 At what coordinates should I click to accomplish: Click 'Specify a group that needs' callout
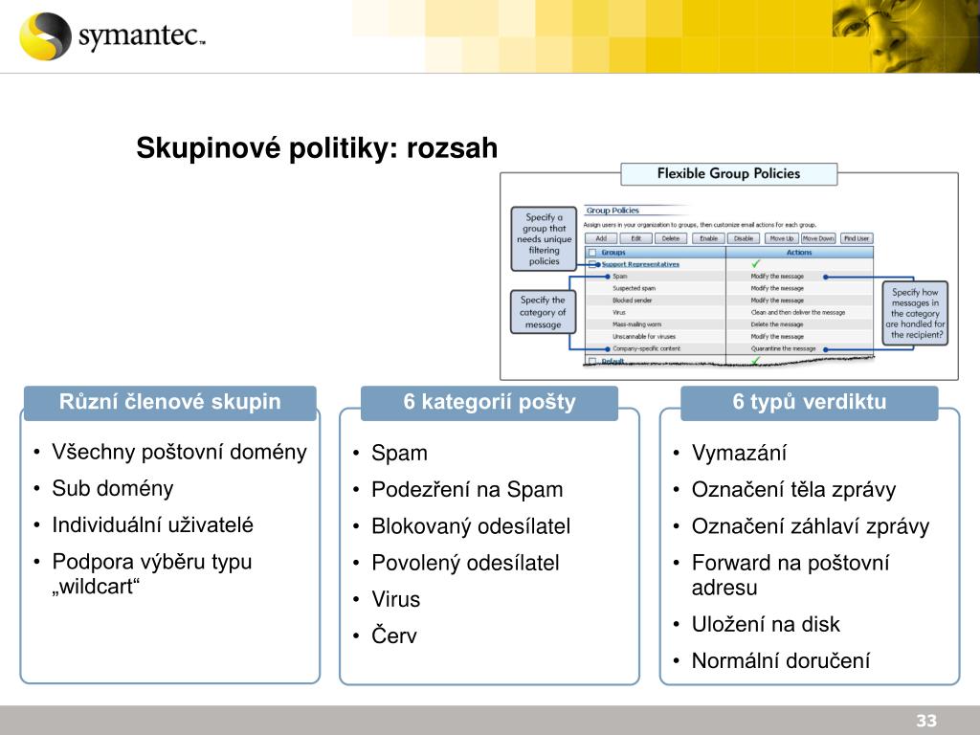tap(544, 238)
